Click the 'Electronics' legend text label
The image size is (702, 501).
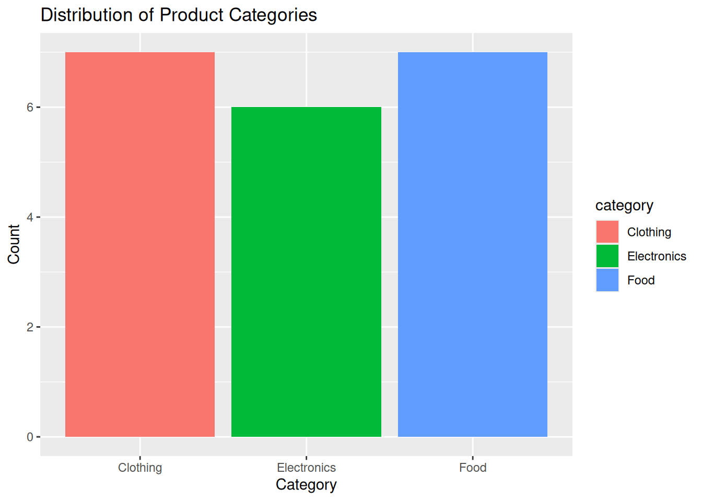657,256
